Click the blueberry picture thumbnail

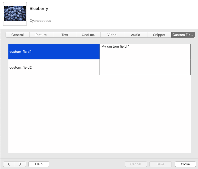[x=15, y=14]
